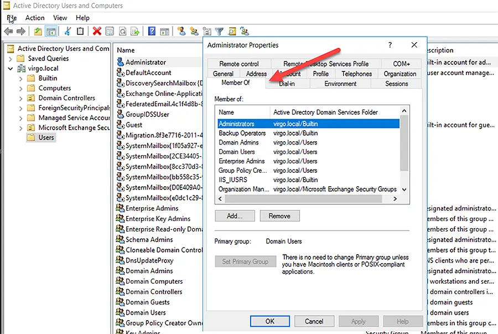This screenshot has height=334, width=498.
Task: Click the Remove button
Action: pos(279,216)
